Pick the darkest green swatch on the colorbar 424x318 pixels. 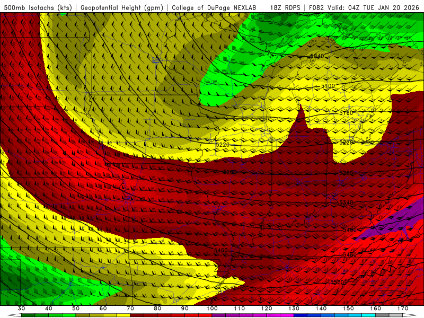pyautogui.click(x=28, y=315)
